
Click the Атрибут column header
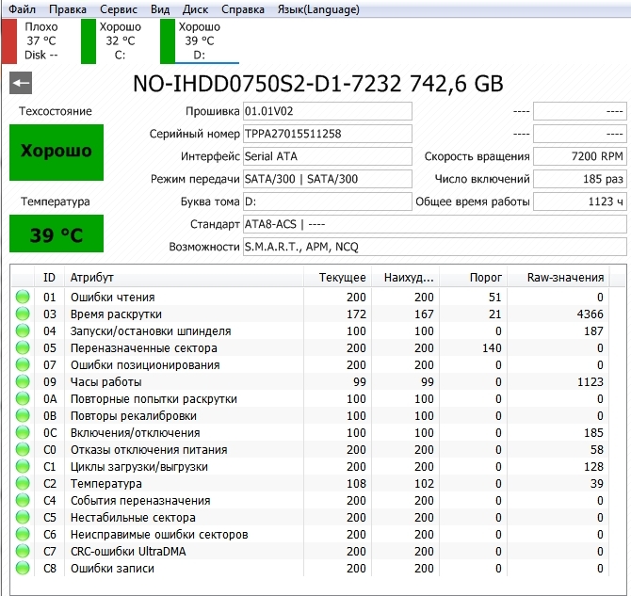click(184, 277)
